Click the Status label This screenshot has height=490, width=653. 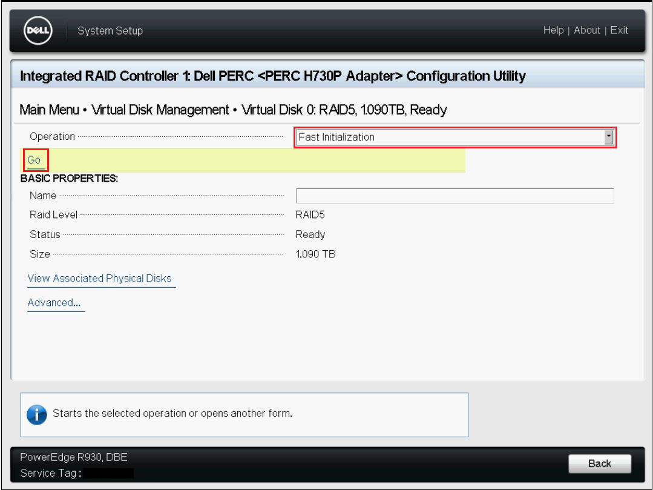coord(45,234)
